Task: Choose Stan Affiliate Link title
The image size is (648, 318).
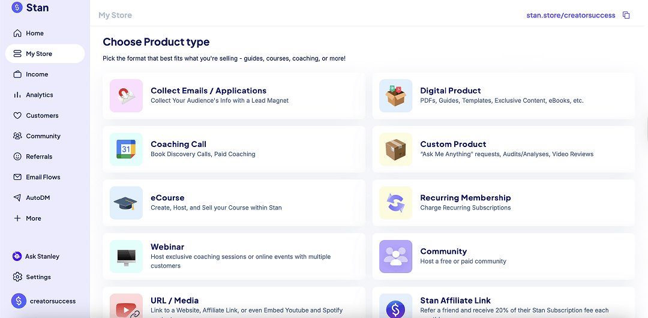Action: (455, 301)
